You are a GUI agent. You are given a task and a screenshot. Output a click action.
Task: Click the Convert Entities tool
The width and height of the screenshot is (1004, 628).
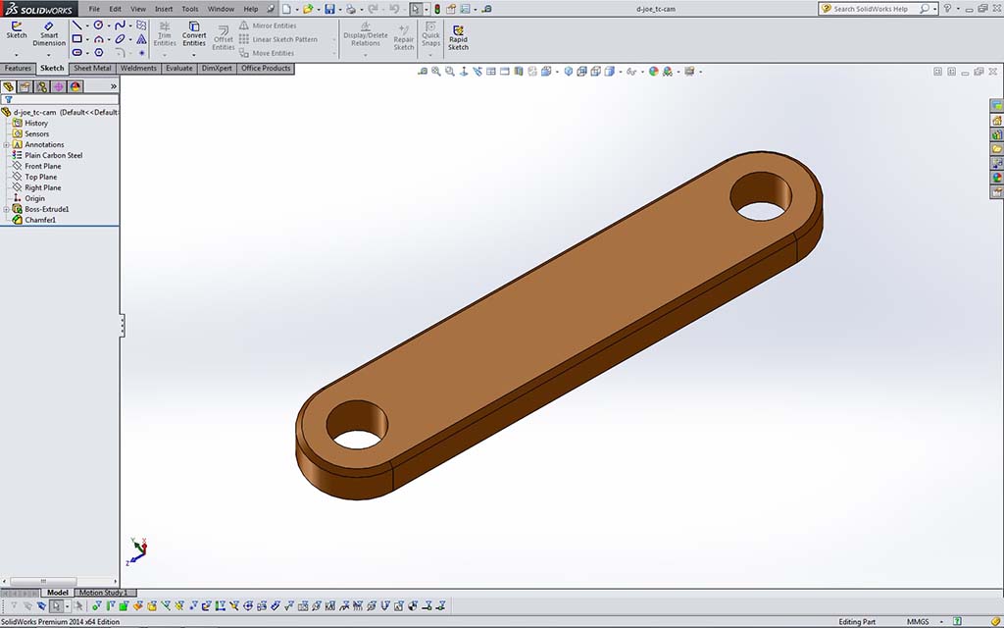(x=194, y=34)
